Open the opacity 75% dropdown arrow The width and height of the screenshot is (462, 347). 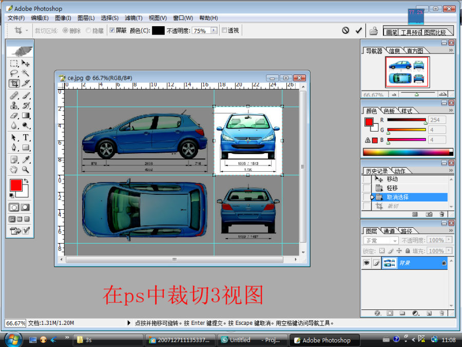pos(214,30)
